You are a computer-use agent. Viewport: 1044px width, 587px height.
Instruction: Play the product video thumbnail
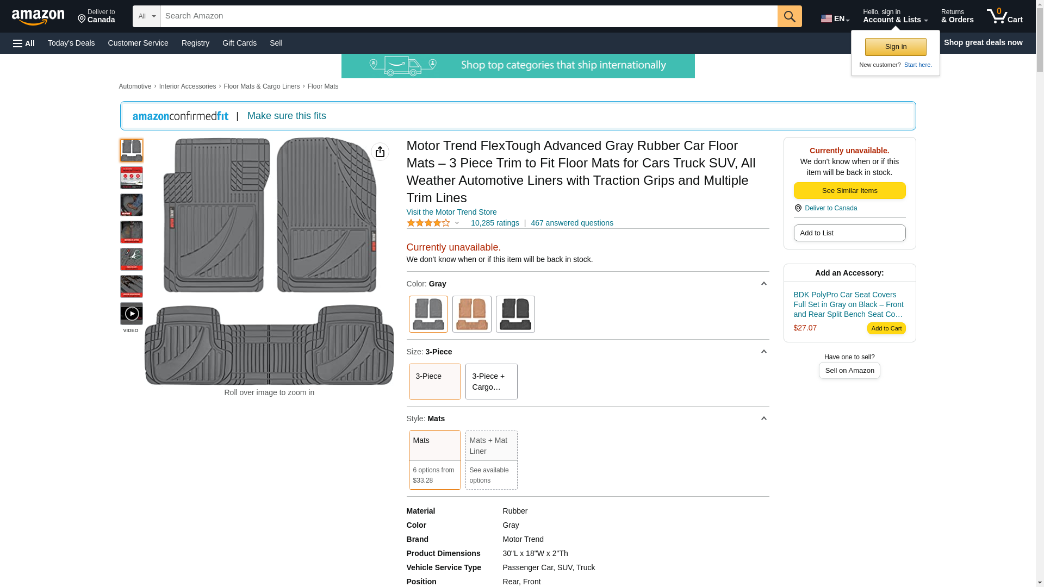(131, 314)
